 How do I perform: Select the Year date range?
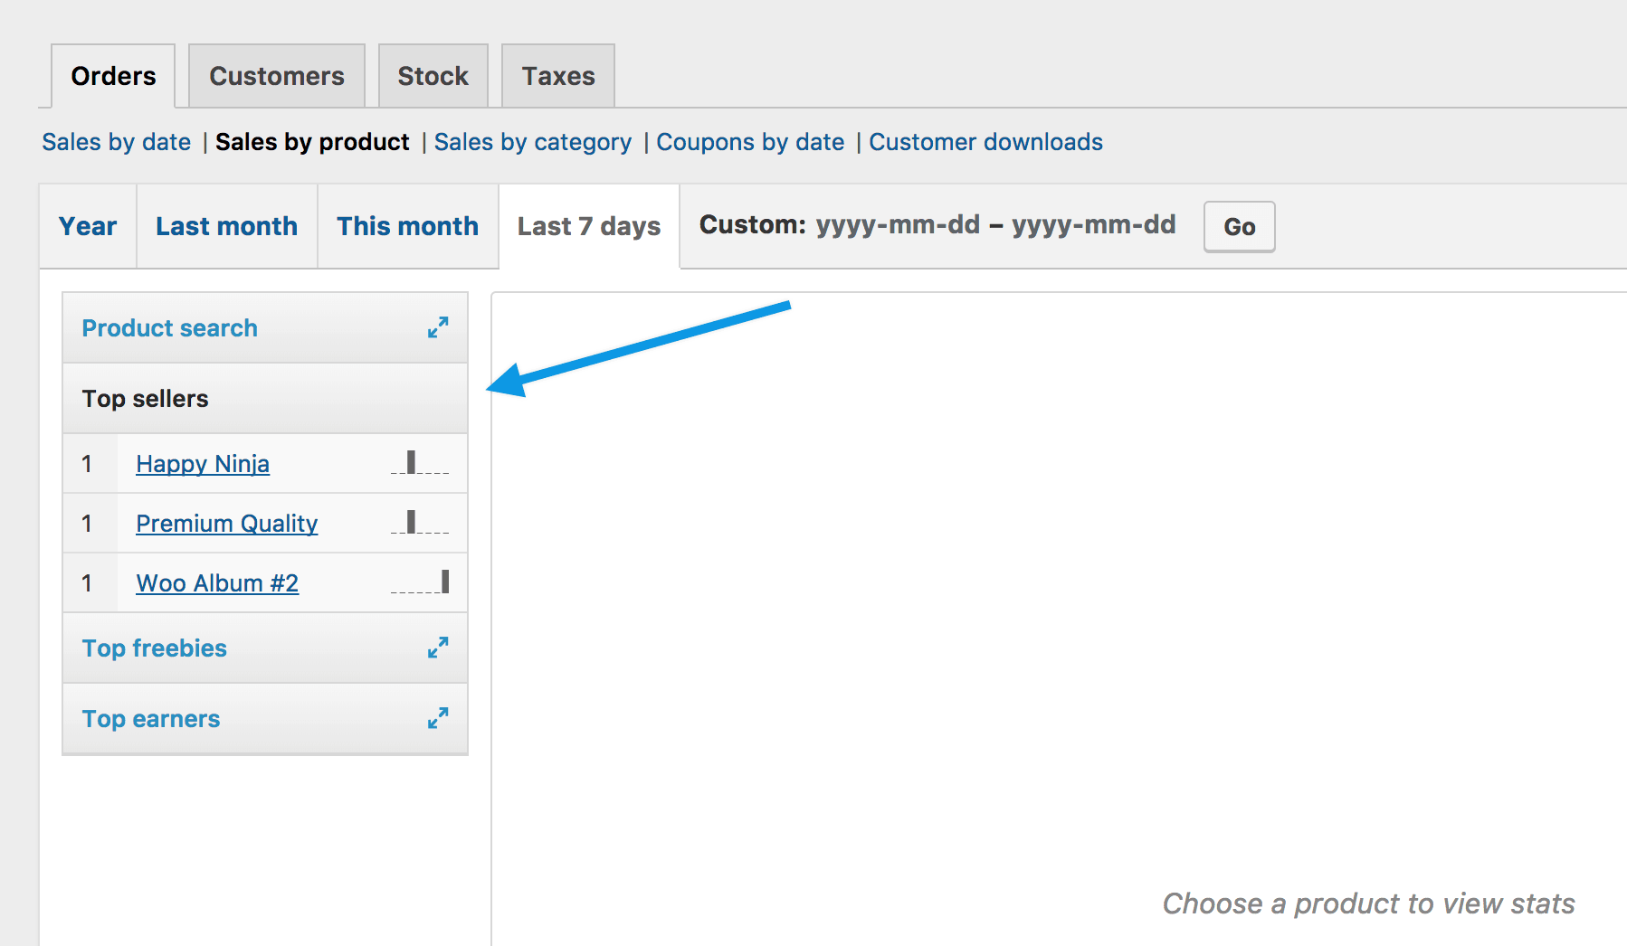click(88, 226)
